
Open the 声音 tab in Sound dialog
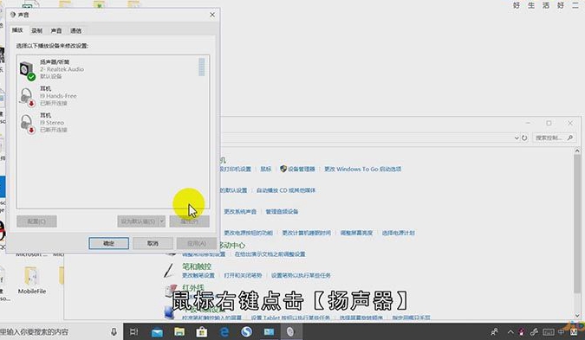coord(56,31)
